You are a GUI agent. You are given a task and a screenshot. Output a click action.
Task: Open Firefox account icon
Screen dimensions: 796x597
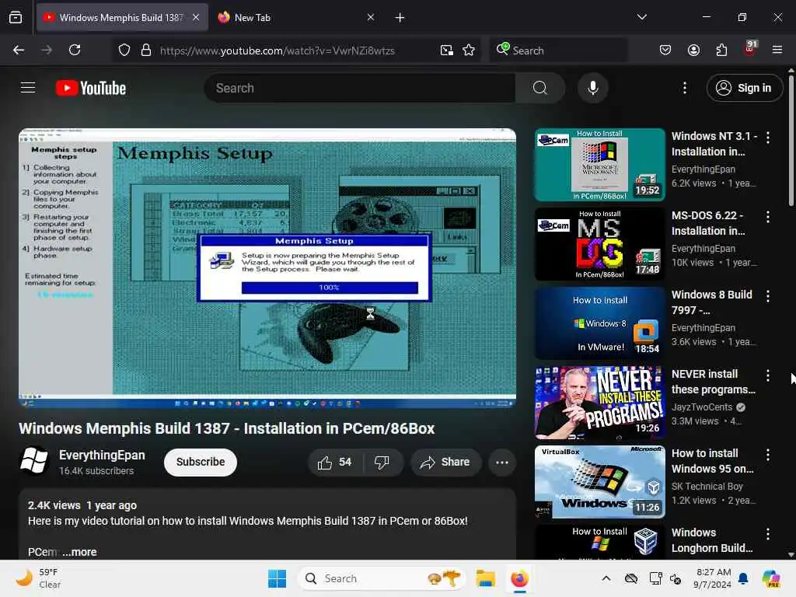pyautogui.click(x=693, y=50)
